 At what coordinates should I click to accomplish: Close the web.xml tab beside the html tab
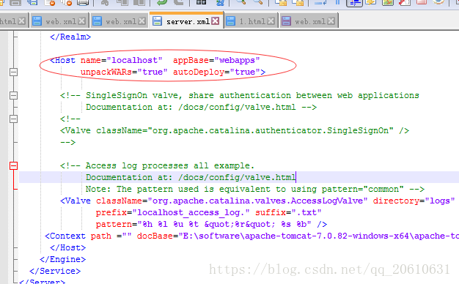pyautogui.click(x=82, y=21)
